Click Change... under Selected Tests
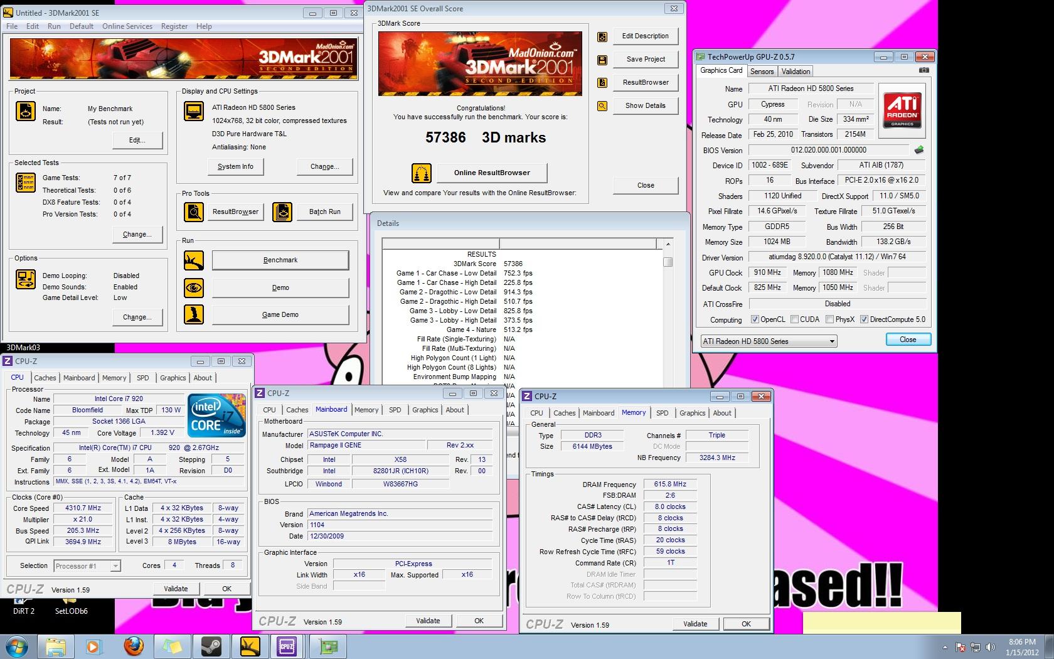 point(137,235)
